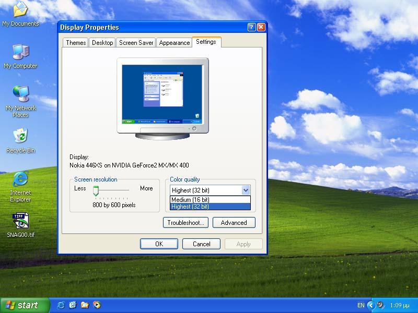Click the EN language indicator

(x=361, y=305)
